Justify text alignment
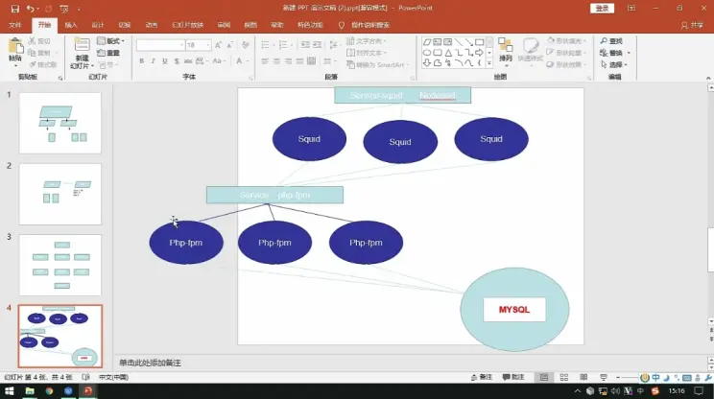This screenshot has height=399, width=714. coord(299,61)
